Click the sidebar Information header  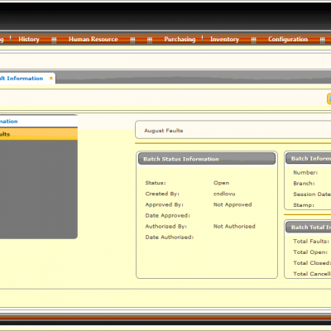point(39,122)
